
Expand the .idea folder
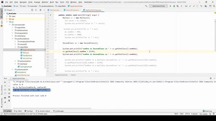(x=7, y=16)
